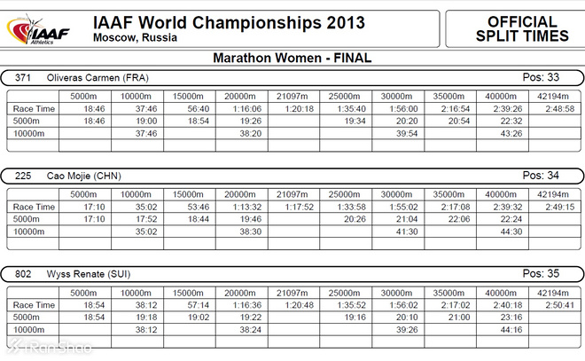Click bib number 371
The image size is (585, 361).
(x=23, y=78)
